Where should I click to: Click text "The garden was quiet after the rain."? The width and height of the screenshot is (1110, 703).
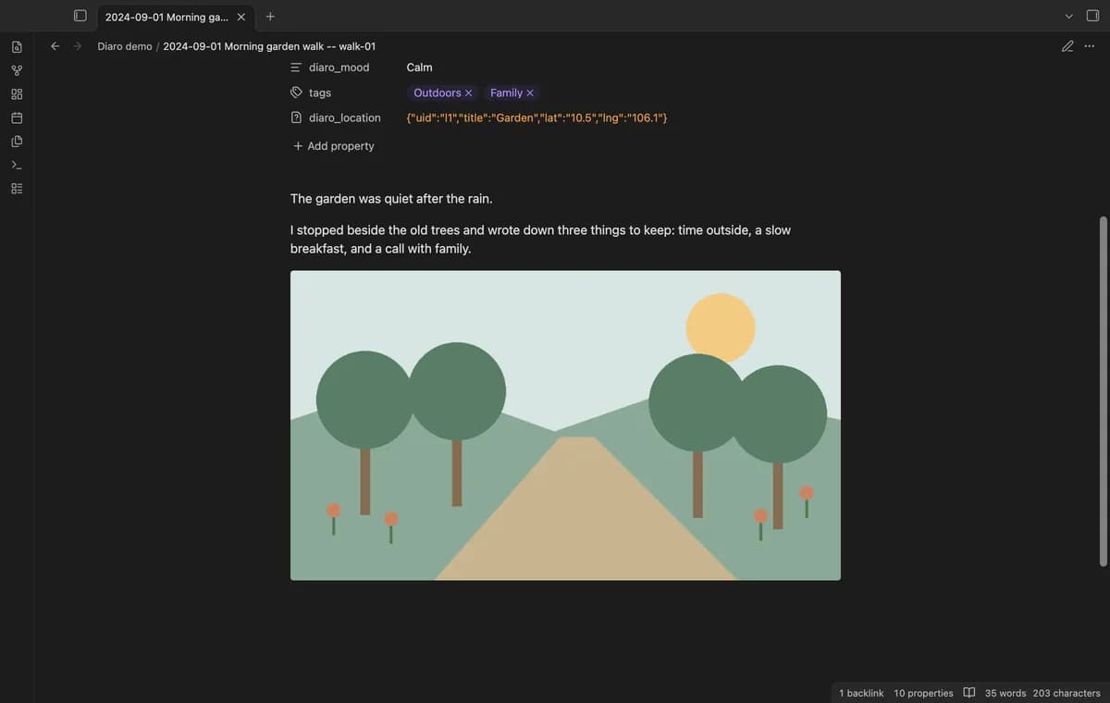coord(391,199)
